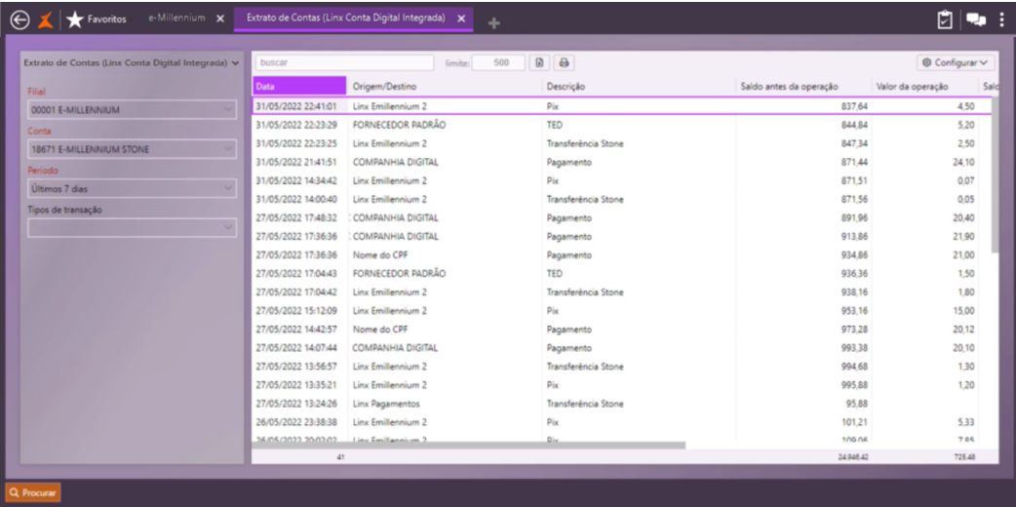The height and width of the screenshot is (507, 1016).
Task: Add a new tab with plus icon
Action: click(x=493, y=23)
